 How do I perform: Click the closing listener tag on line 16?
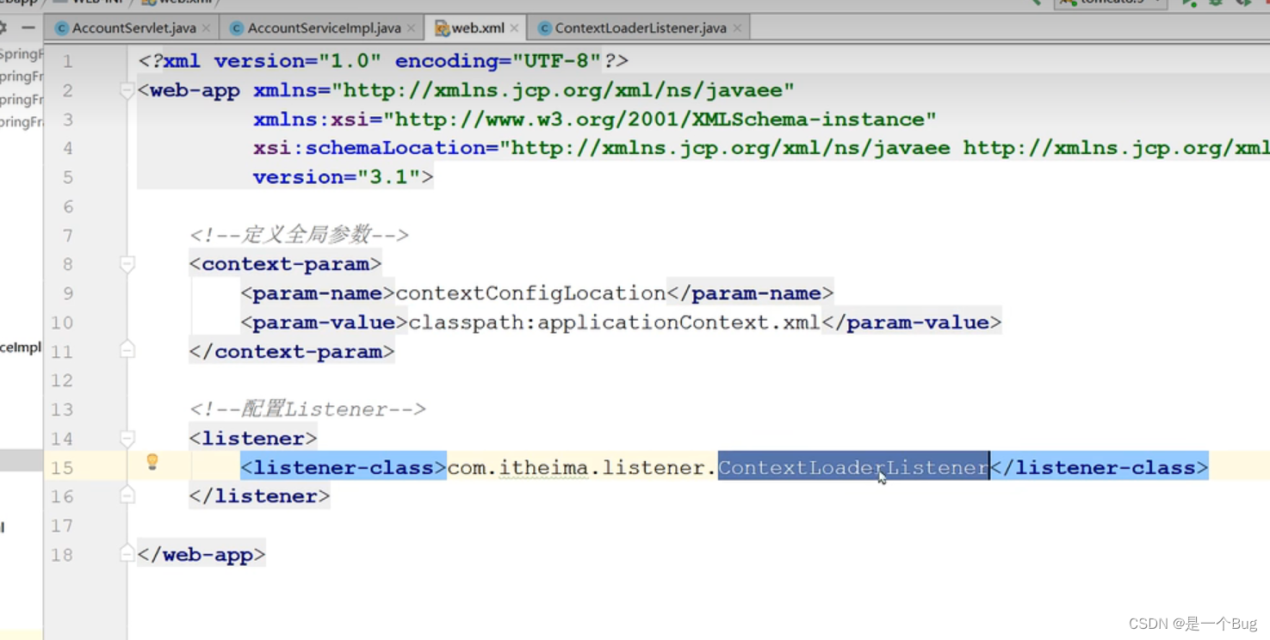pyautogui.click(x=259, y=496)
